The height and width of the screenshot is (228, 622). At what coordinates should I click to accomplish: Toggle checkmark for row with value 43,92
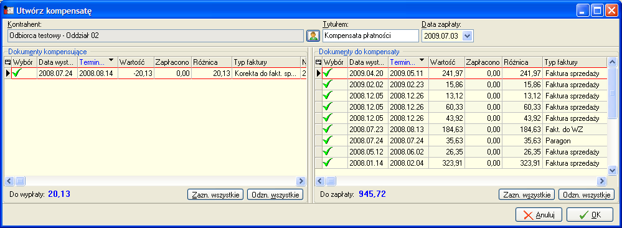328,118
